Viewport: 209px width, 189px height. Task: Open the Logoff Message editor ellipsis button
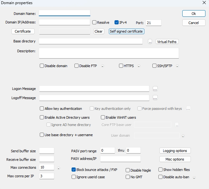point(155,98)
